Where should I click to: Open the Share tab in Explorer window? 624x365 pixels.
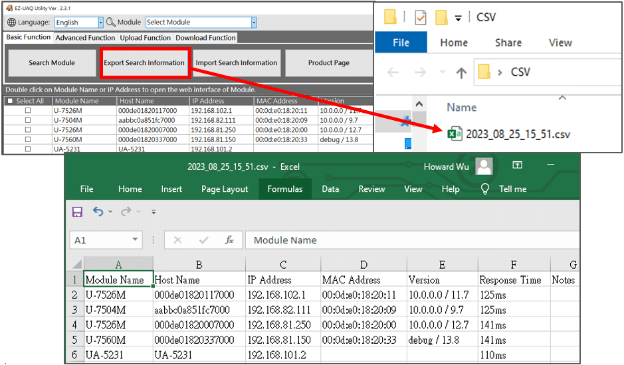point(508,42)
